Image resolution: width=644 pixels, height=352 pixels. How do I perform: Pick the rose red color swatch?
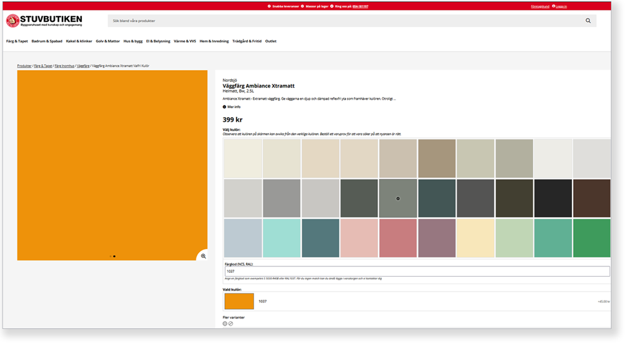pos(397,238)
